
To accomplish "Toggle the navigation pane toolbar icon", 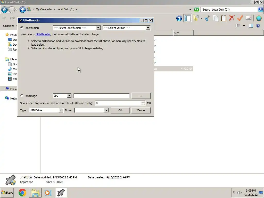I will tap(187, 18).
